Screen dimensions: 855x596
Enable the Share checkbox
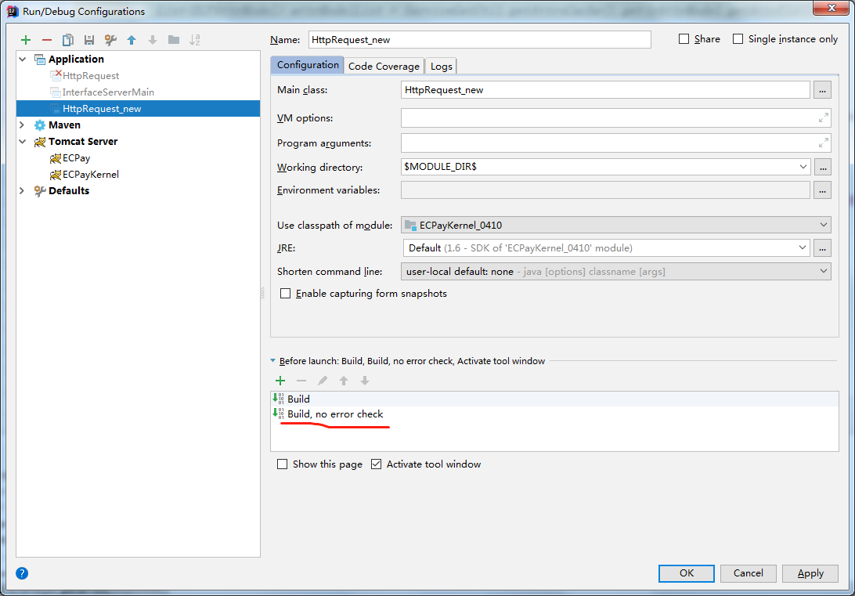point(684,39)
